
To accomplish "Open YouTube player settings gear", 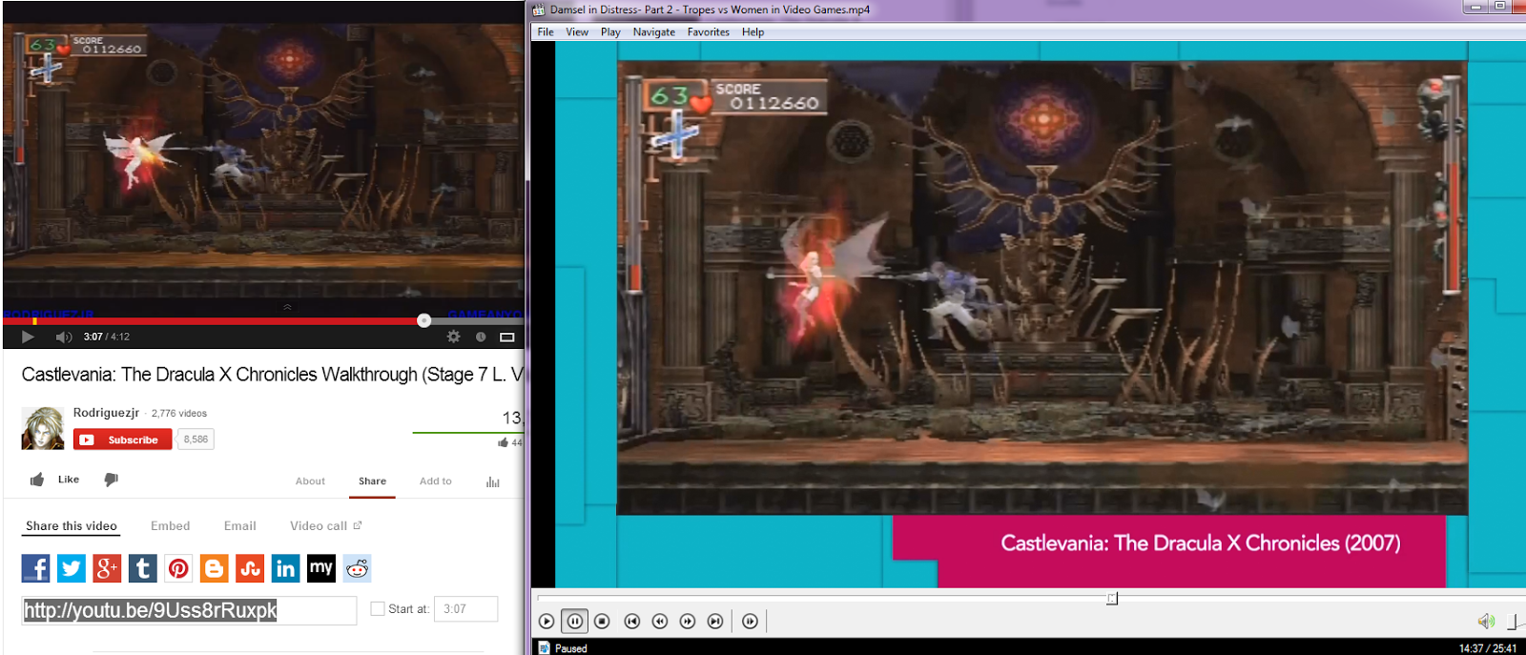I will 454,337.
